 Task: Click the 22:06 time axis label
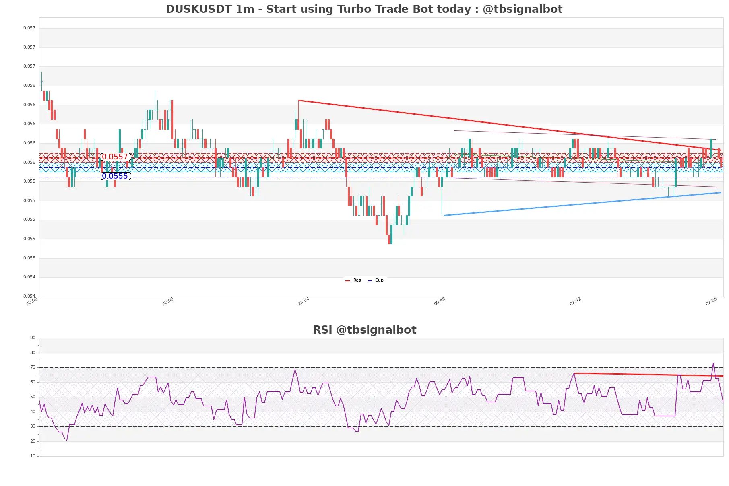click(32, 301)
